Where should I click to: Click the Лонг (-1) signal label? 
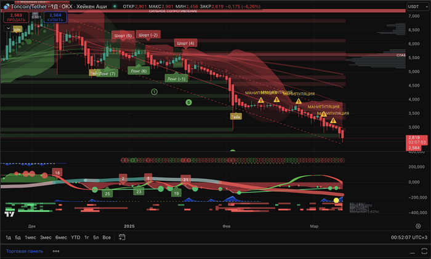[x=176, y=79]
